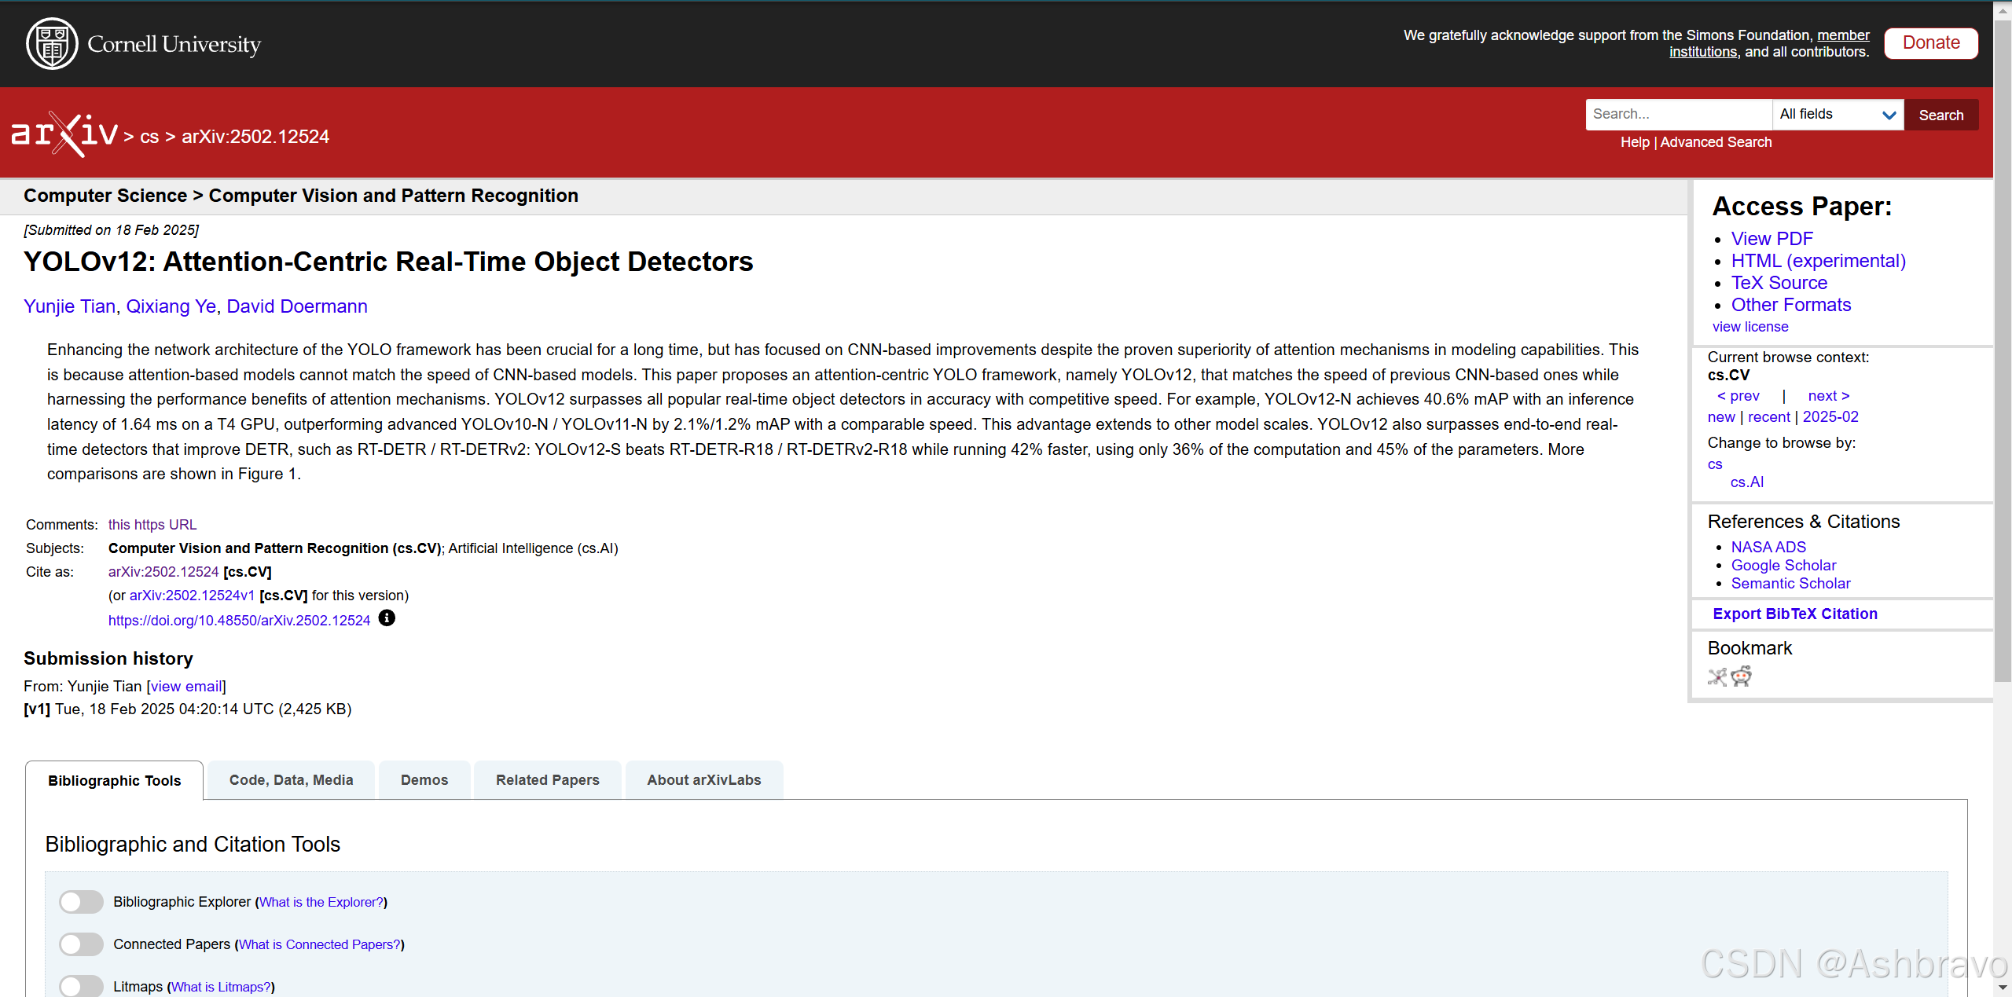Turn on the Connected Papers toggle
Screen dimensions: 2012x997
pyautogui.click(x=82, y=944)
